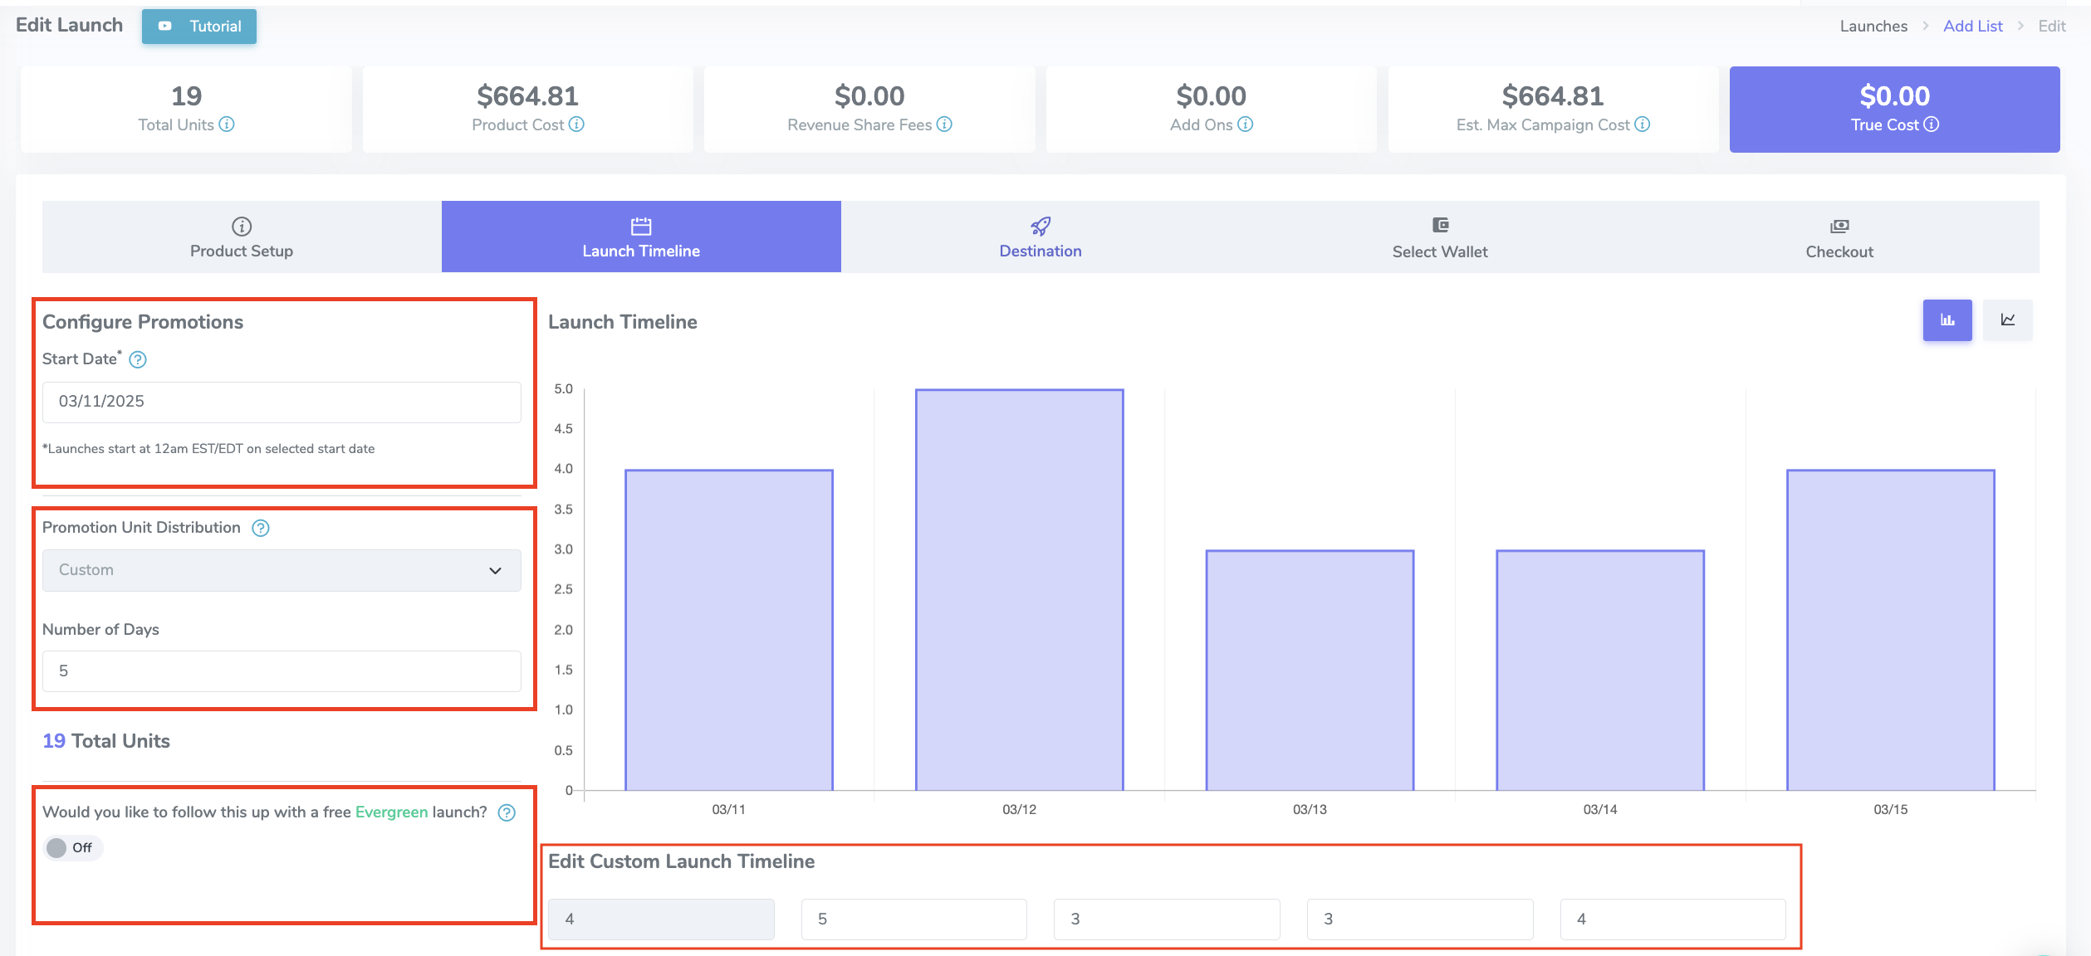Switch to bar chart view
This screenshot has width=2091, height=956.
tap(1947, 320)
